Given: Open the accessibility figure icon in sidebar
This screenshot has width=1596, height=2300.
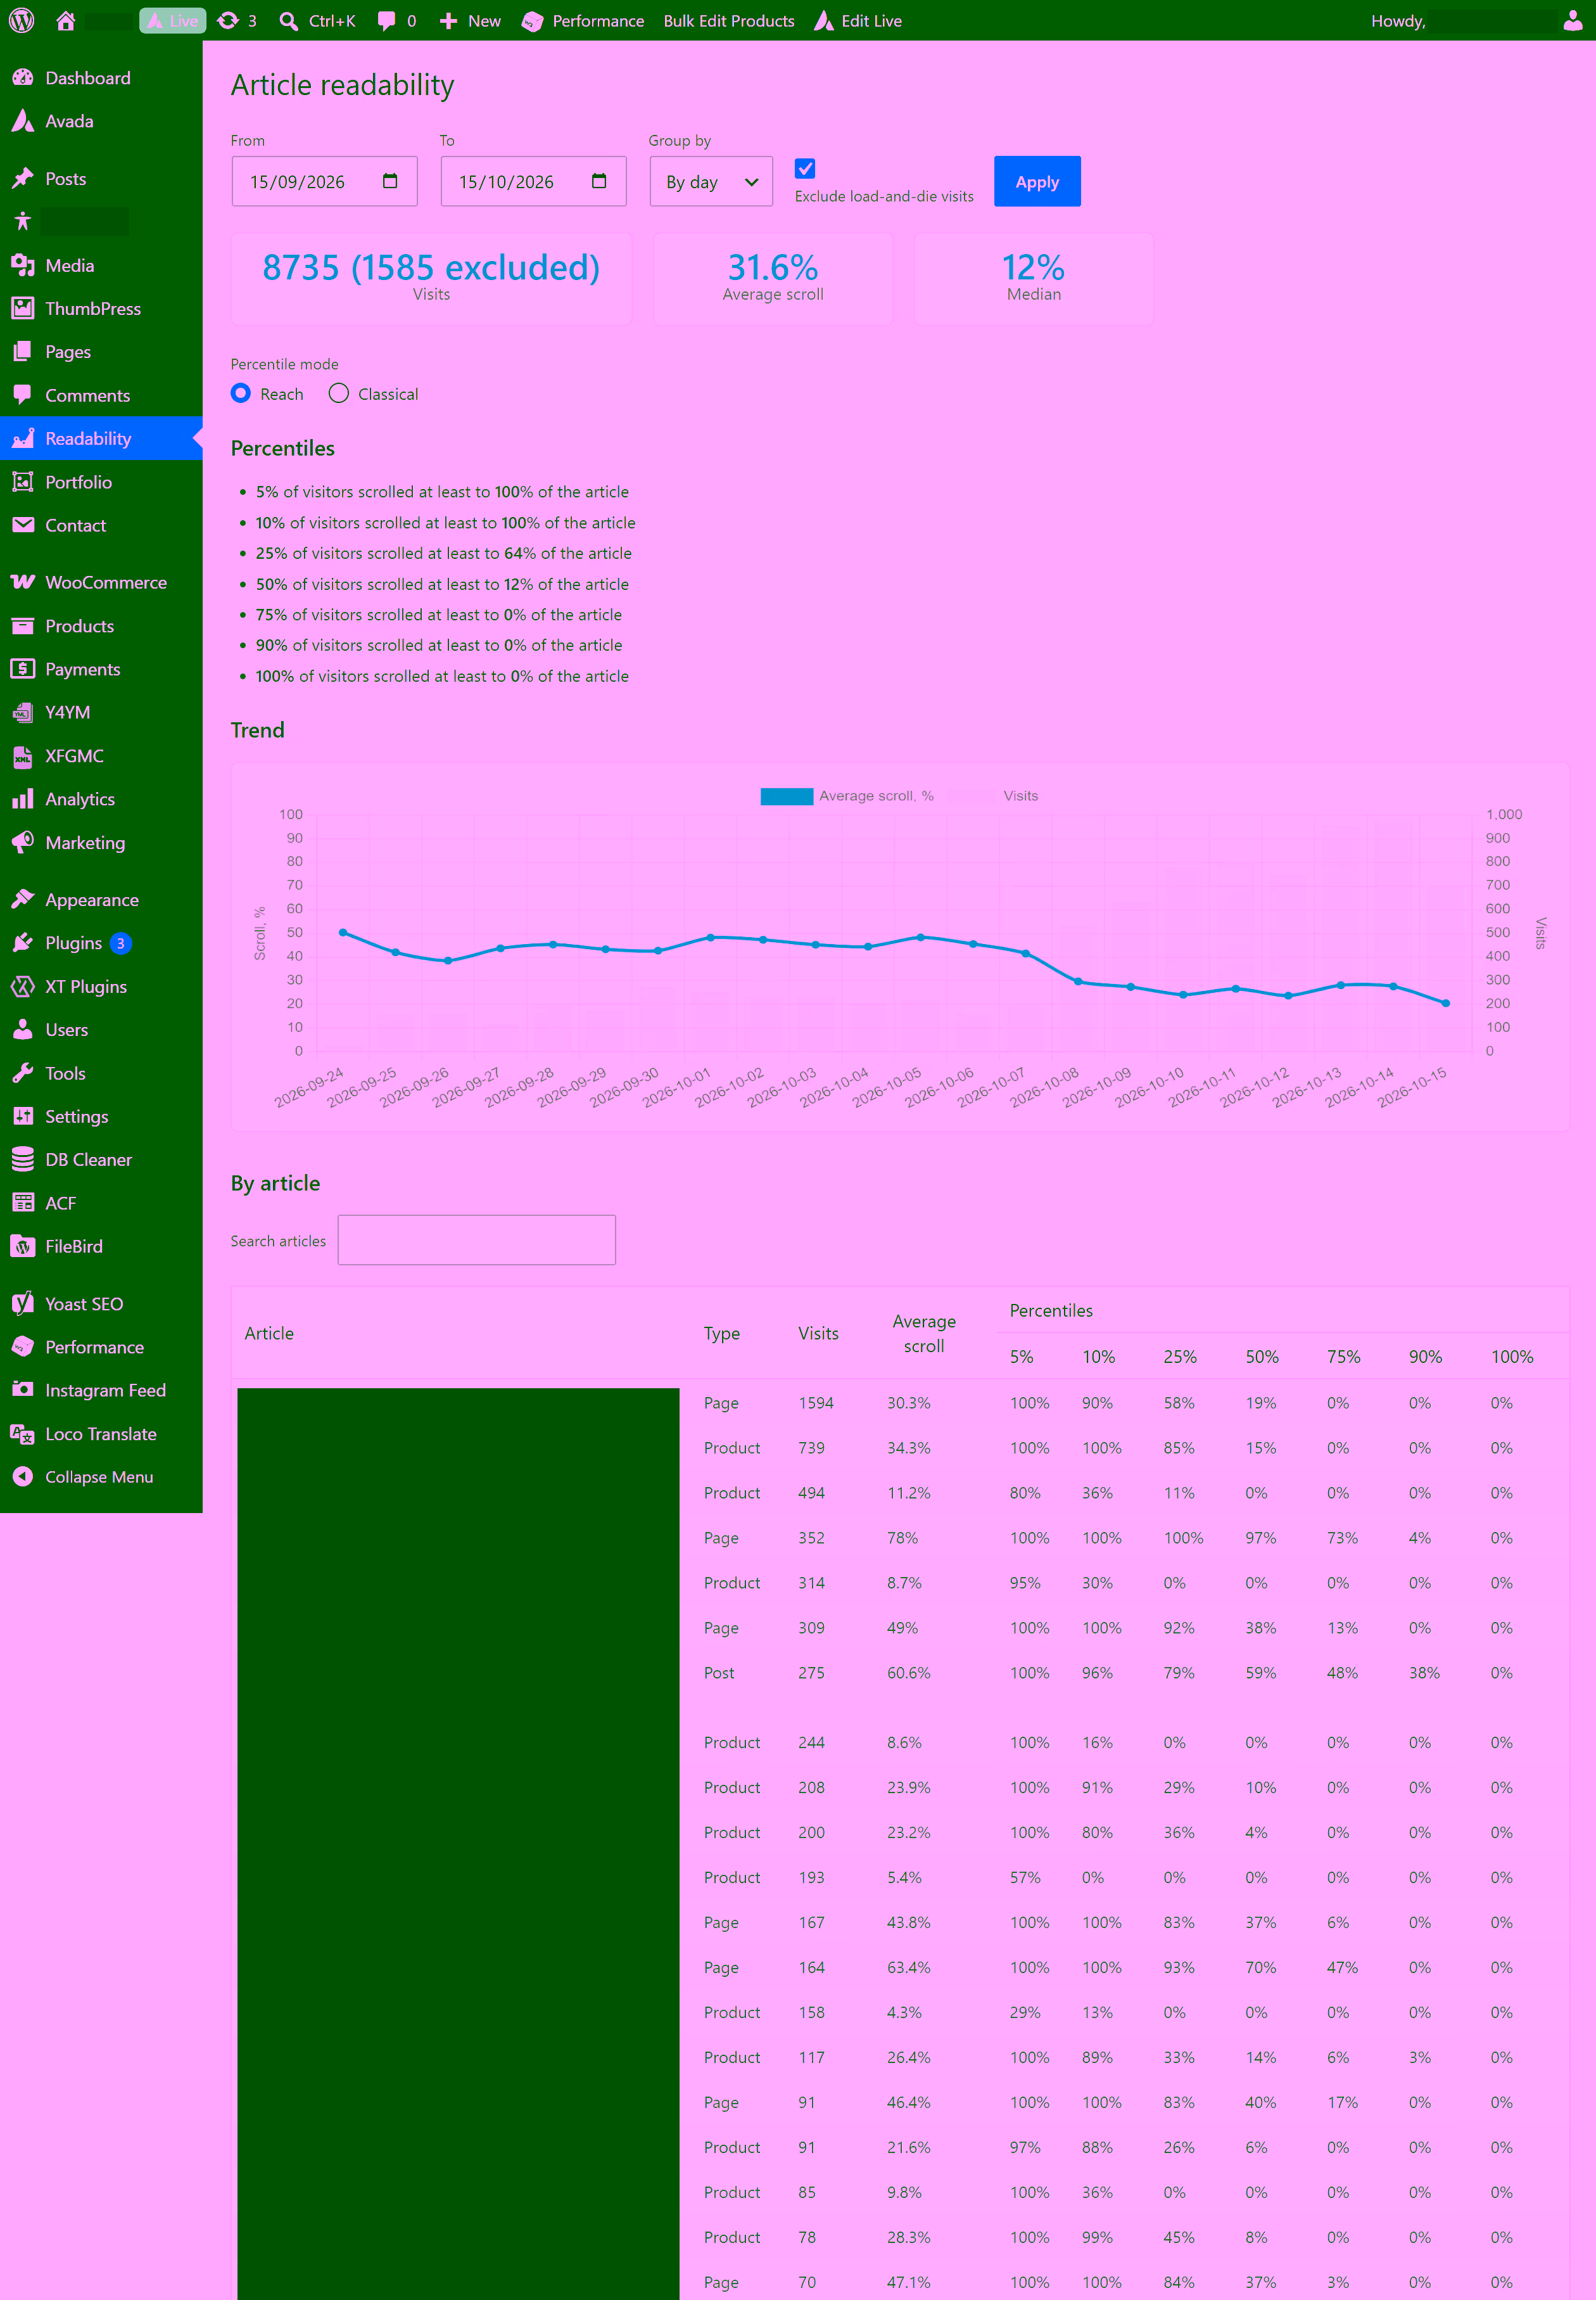Looking at the screenshot, I should pos(23,221).
